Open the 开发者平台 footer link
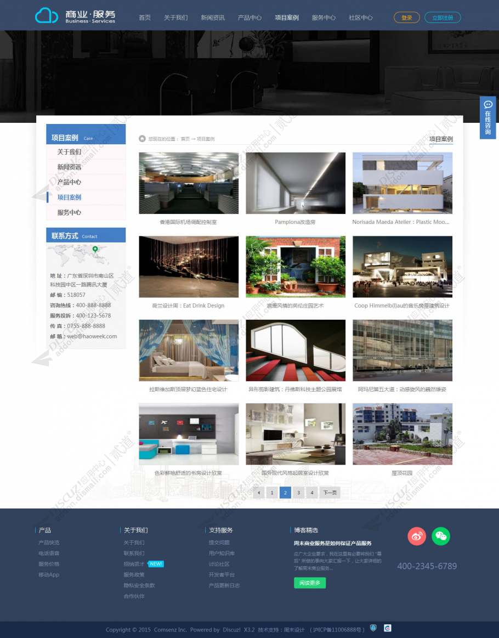 pos(222,574)
